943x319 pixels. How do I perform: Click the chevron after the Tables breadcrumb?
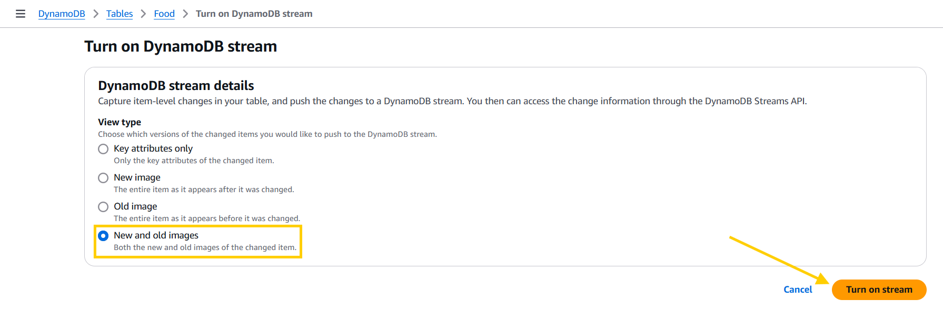[143, 14]
